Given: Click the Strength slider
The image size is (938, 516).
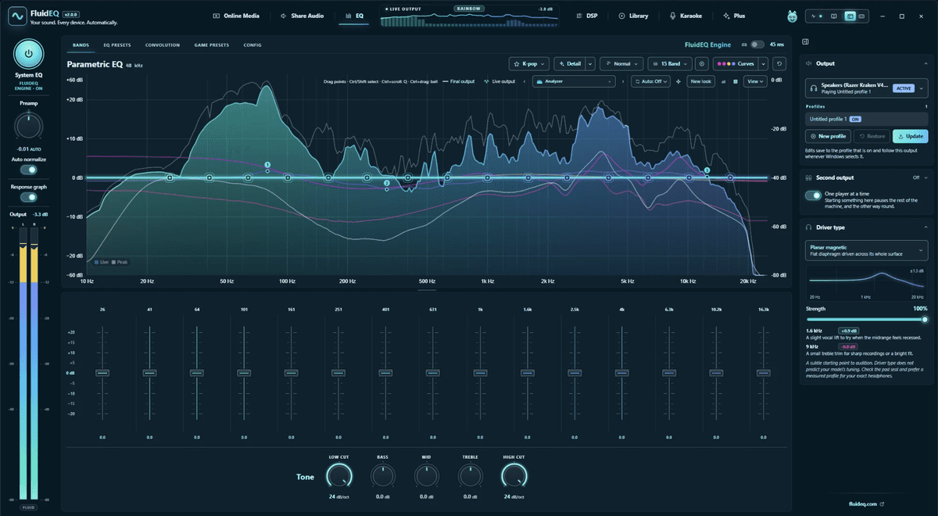Looking at the screenshot, I should point(867,319).
